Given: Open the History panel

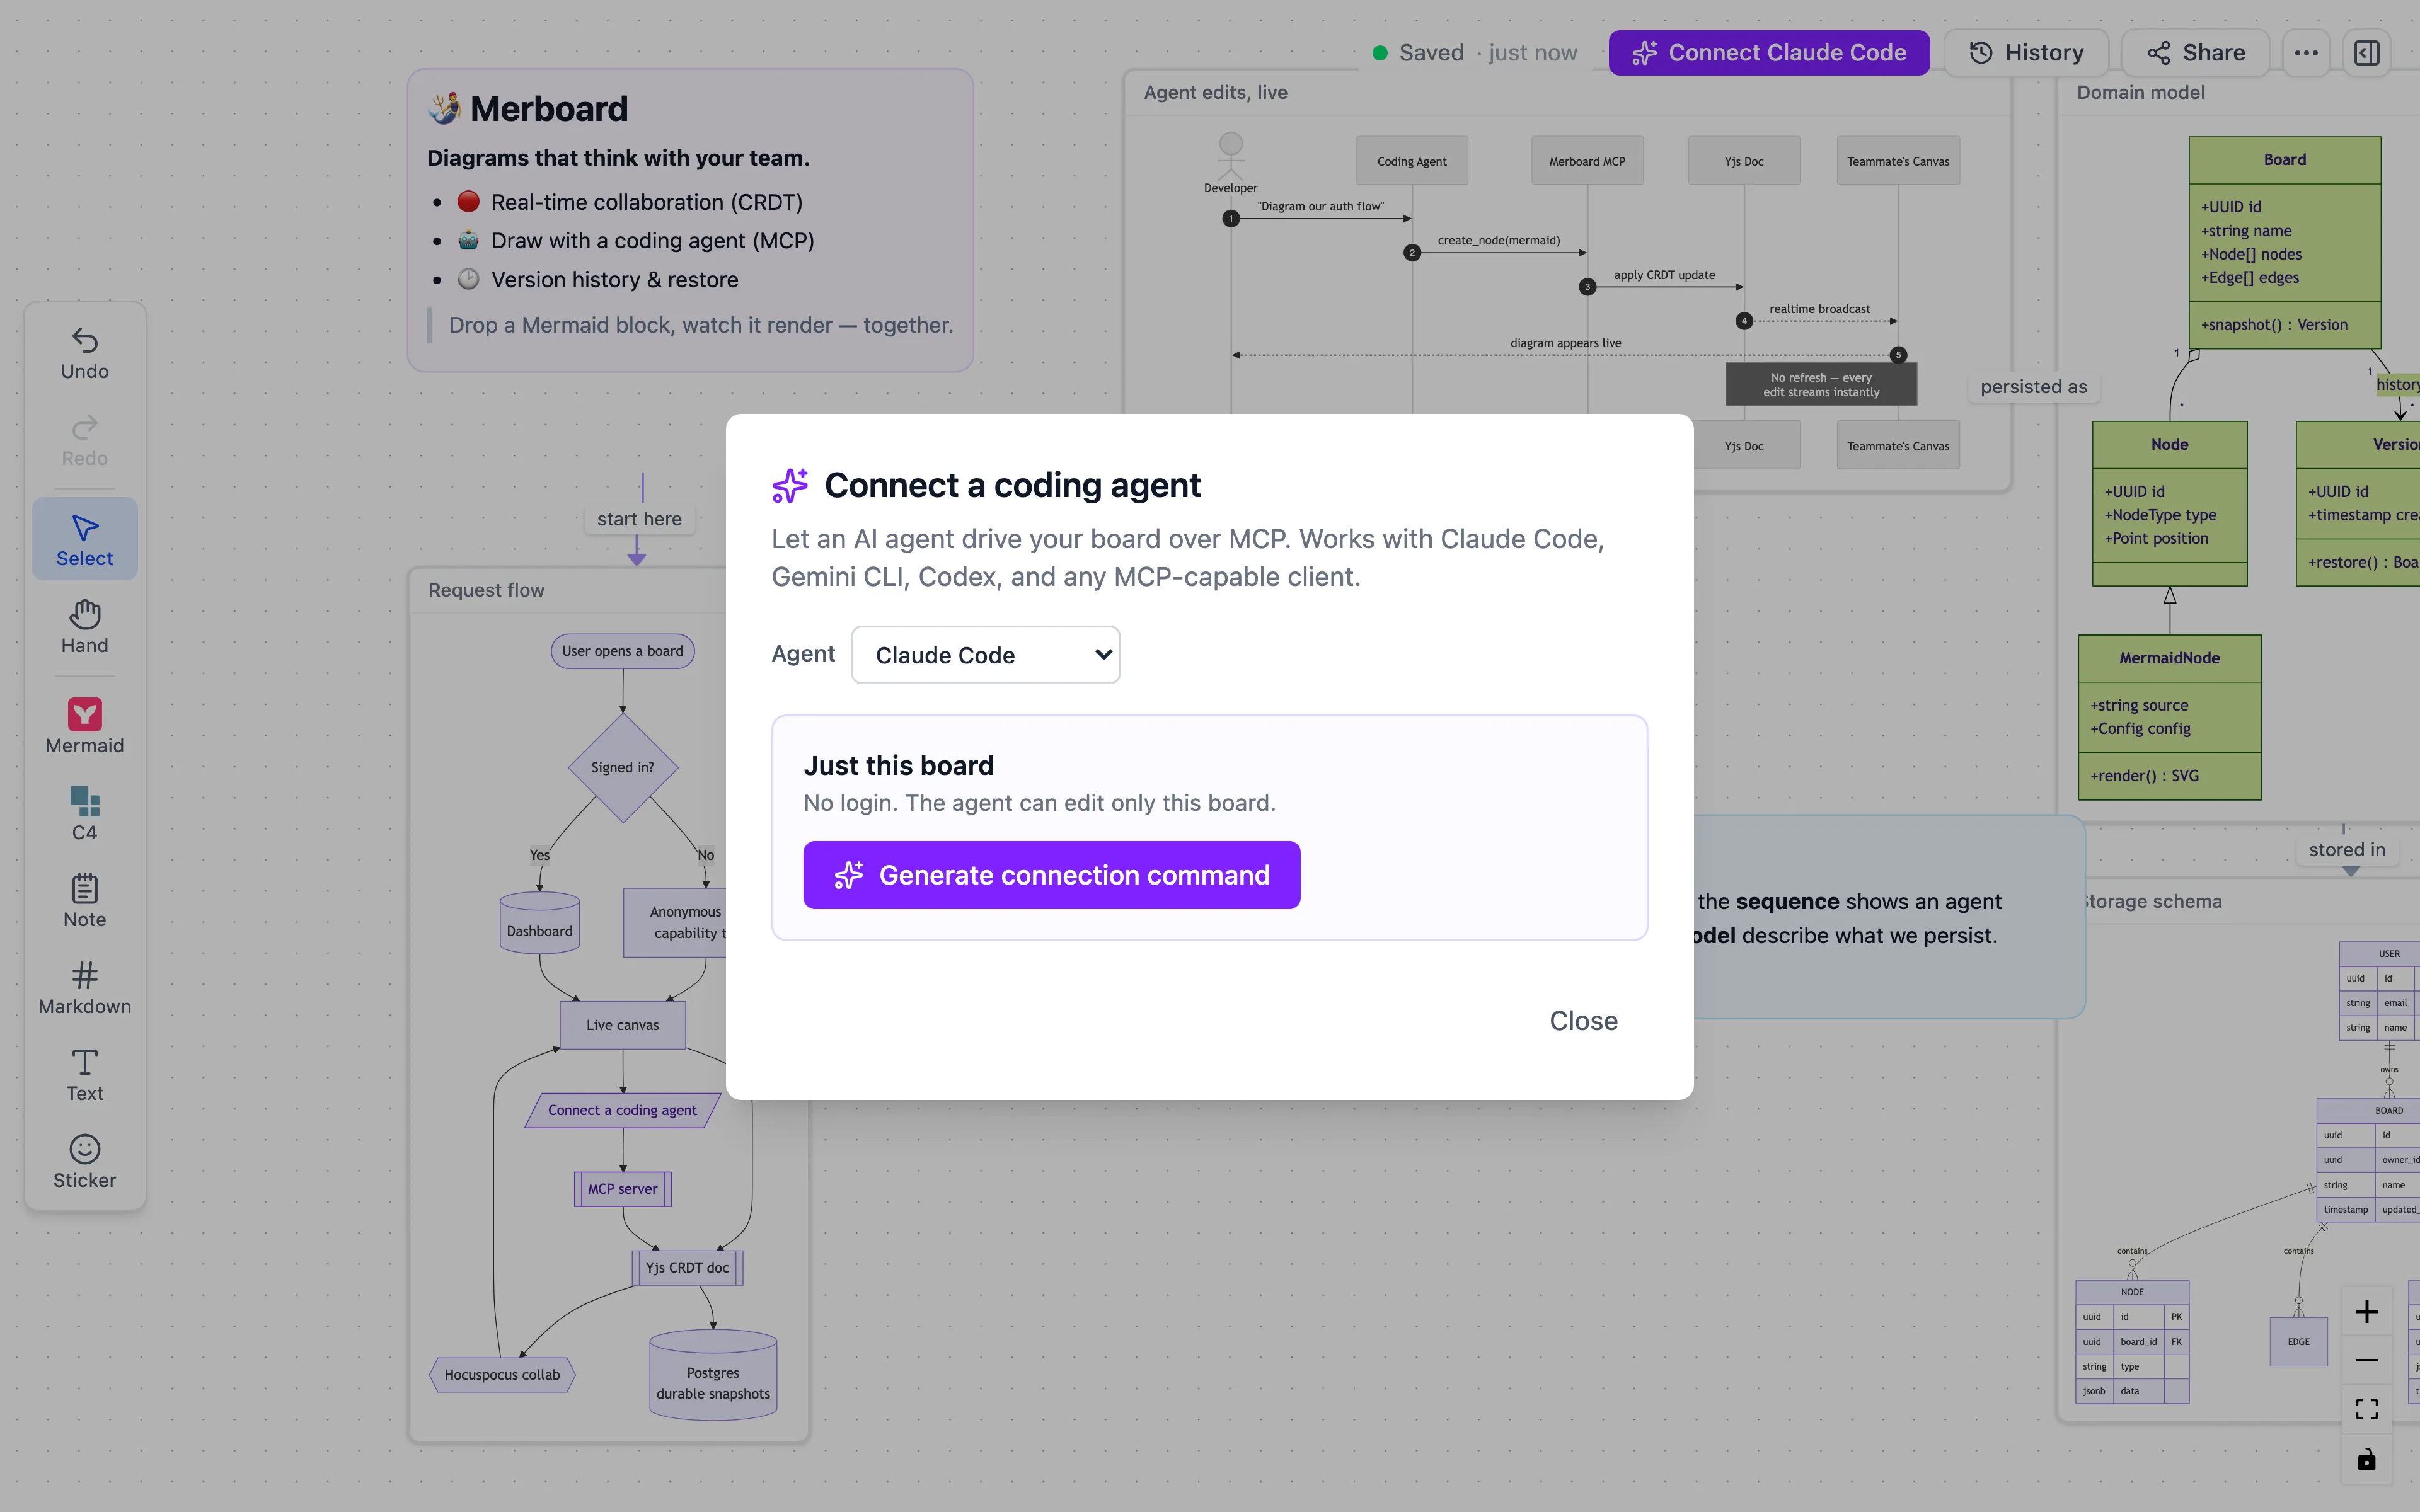Looking at the screenshot, I should tap(2026, 53).
